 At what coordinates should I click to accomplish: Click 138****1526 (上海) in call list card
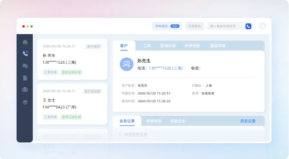point(59,62)
